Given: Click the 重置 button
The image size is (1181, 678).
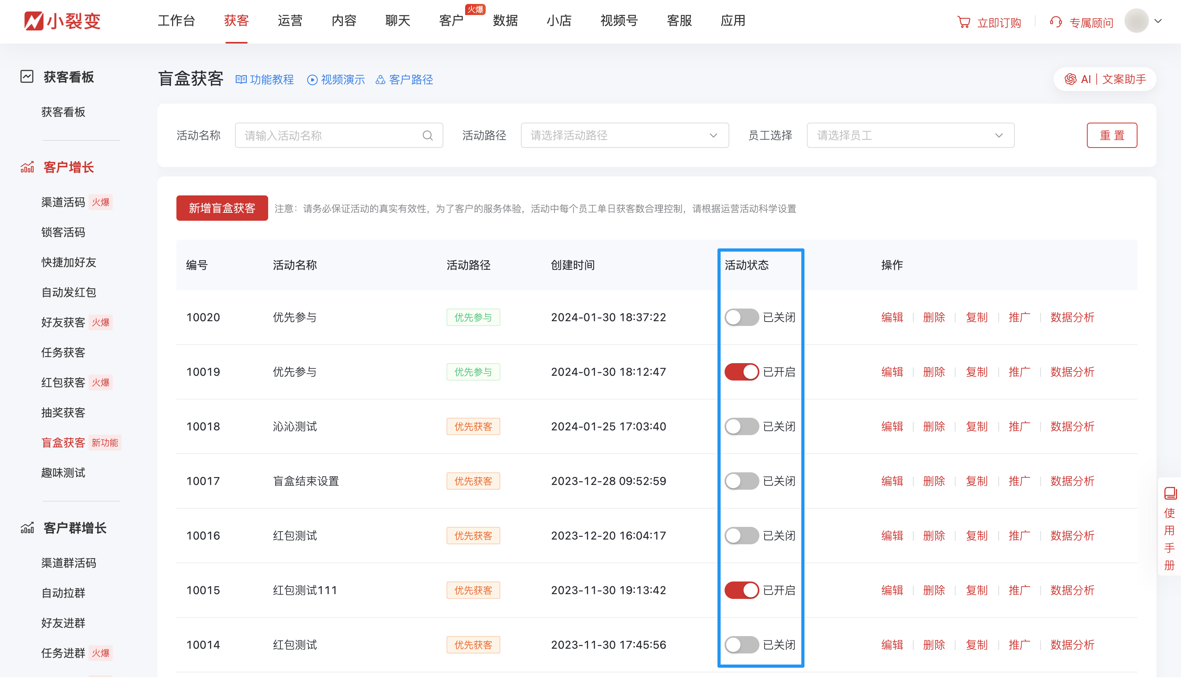Looking at the screenshot, I should click(1112, 136).
